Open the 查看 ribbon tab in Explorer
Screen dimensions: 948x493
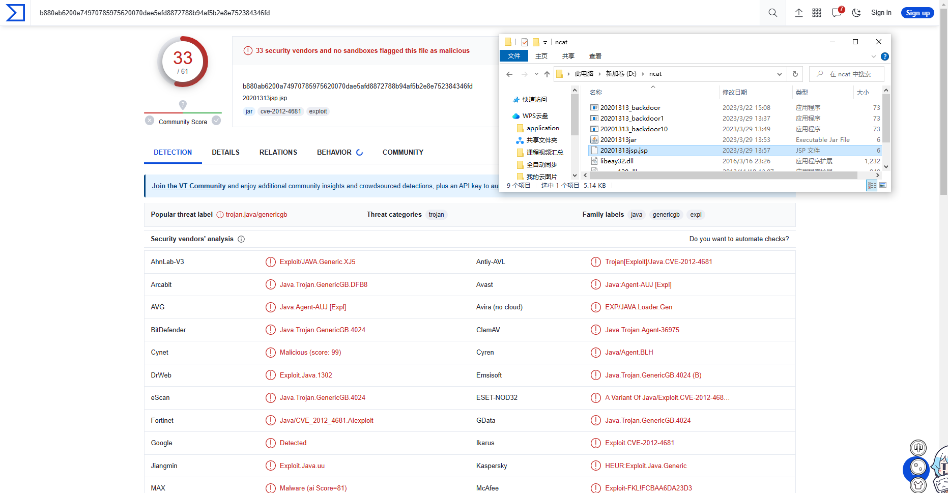(x=595, y=56)
